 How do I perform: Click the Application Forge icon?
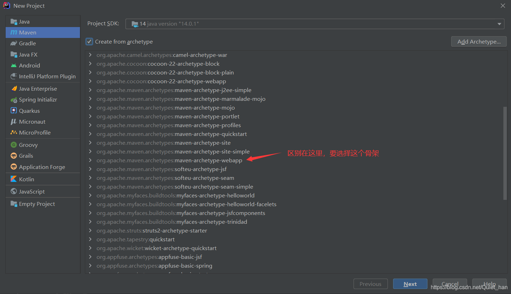point(14,167)
